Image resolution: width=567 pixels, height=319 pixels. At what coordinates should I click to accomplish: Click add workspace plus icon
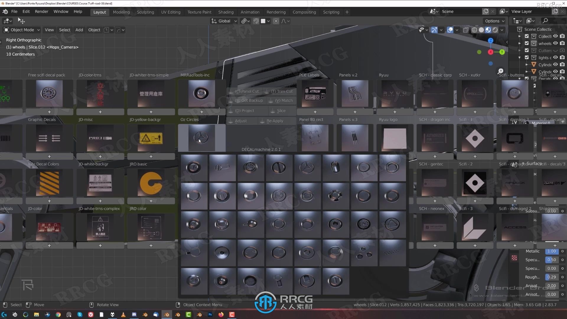pos(347,12)
